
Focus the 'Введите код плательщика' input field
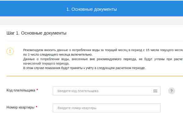coord(106,91)
